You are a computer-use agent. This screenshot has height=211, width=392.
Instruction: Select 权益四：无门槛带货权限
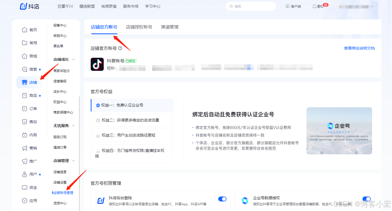point(132,153)
